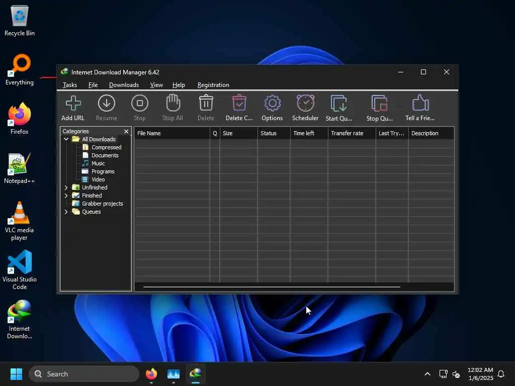Click the Stop All hand icon
Viewport: 515px width, 386px height.
[x=173, y=103]
